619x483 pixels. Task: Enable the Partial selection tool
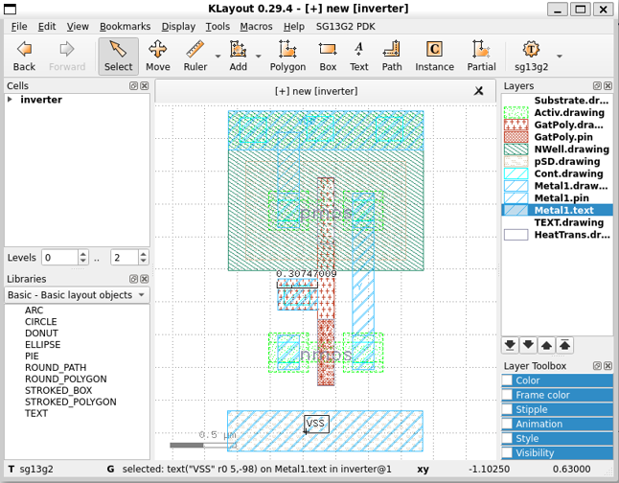[481, 56]
